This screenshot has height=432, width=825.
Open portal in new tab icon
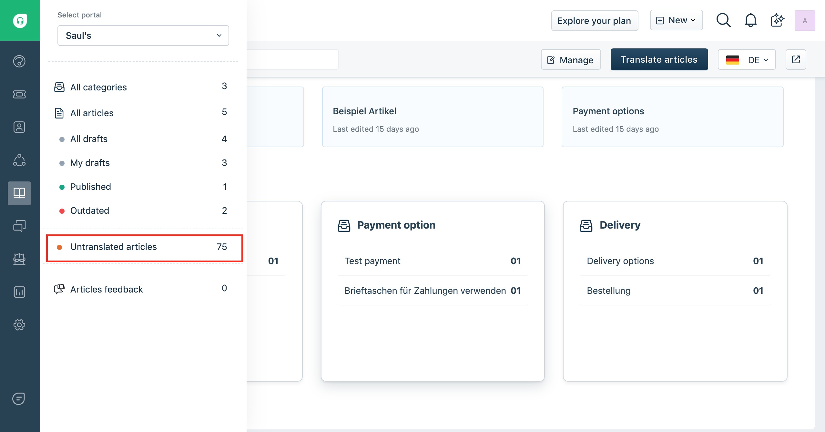click(796, 59)
